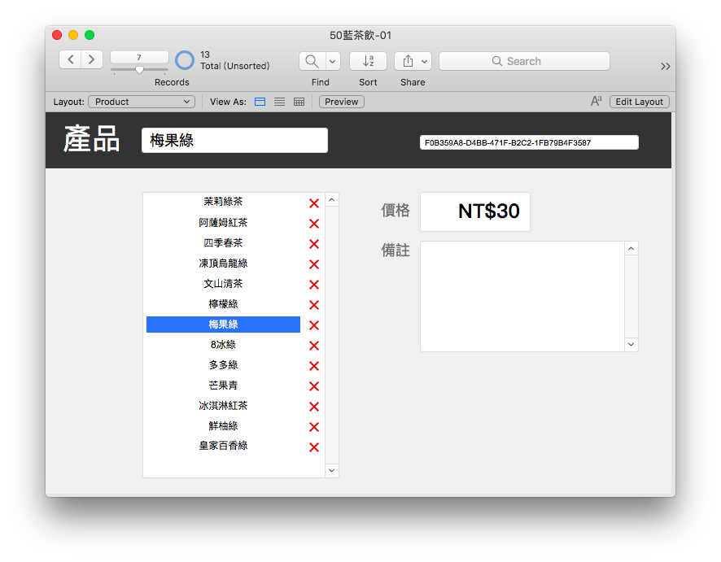Click the green zoom window button
Image resolution: width=721 pixels, height=562 pixels.
[x=90, y=35]
